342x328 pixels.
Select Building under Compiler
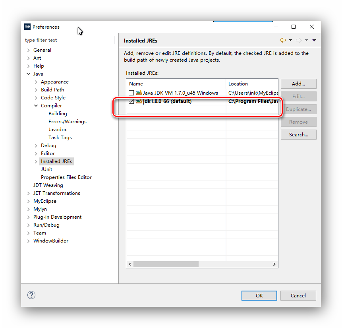point(58,114)
